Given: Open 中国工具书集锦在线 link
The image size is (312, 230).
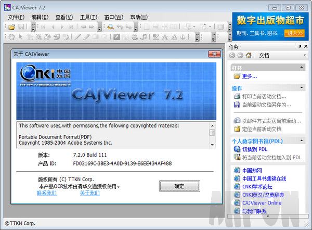Looking at the screenshot, I should (264, 178).
